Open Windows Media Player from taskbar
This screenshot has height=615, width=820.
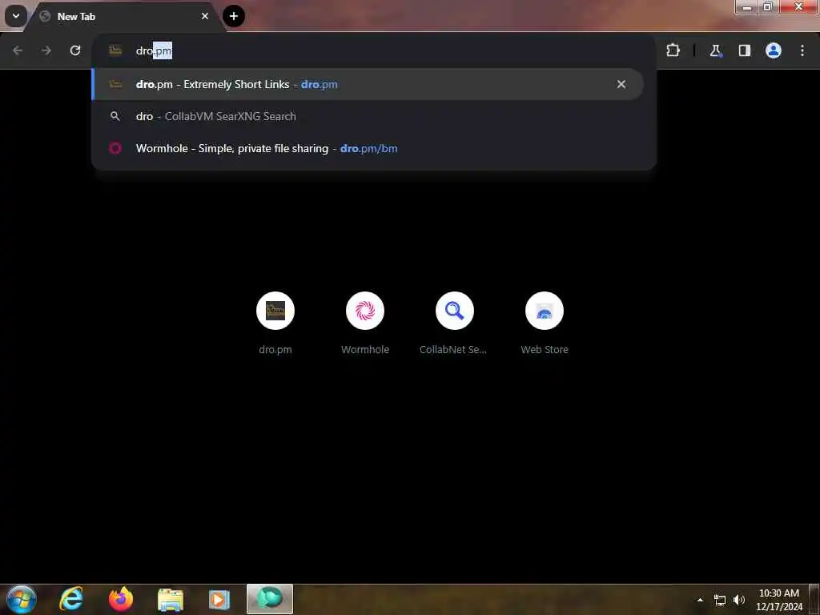click(x=219, y=599)
